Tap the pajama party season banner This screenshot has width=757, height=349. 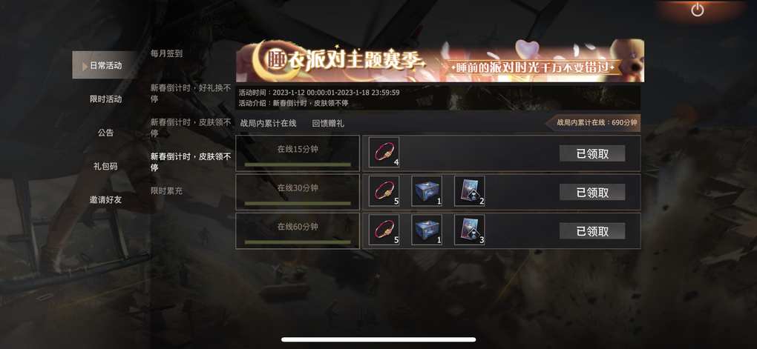(440, 61)
